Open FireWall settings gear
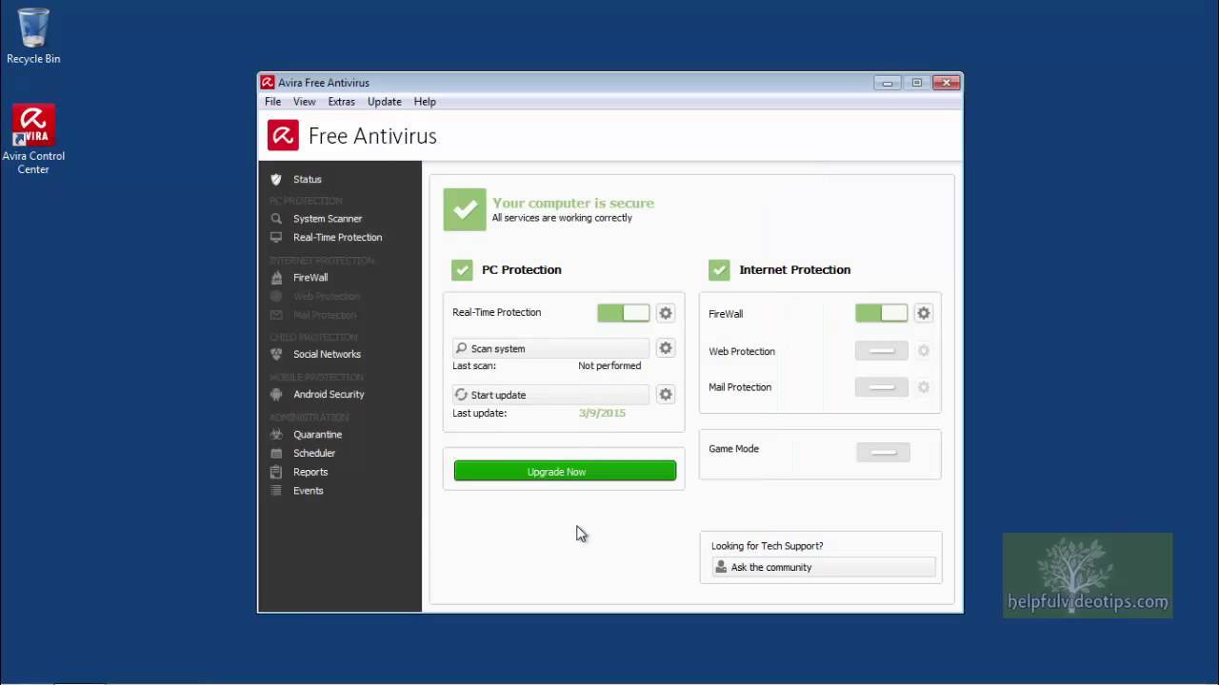Screen dimensions: 1219x685 [x=923, y=313]
